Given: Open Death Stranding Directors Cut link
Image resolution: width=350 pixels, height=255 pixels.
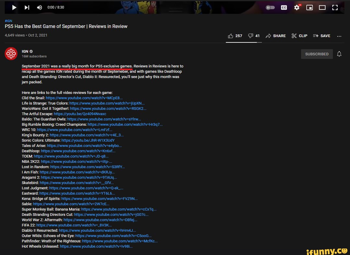Looking at the screenshot, I should point(111,215).
